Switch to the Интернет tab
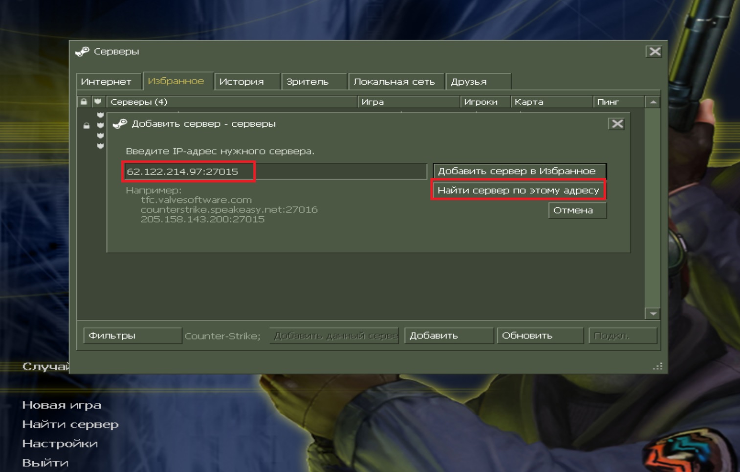The height and width of the screenshot is (472, 740). (109, 82)
